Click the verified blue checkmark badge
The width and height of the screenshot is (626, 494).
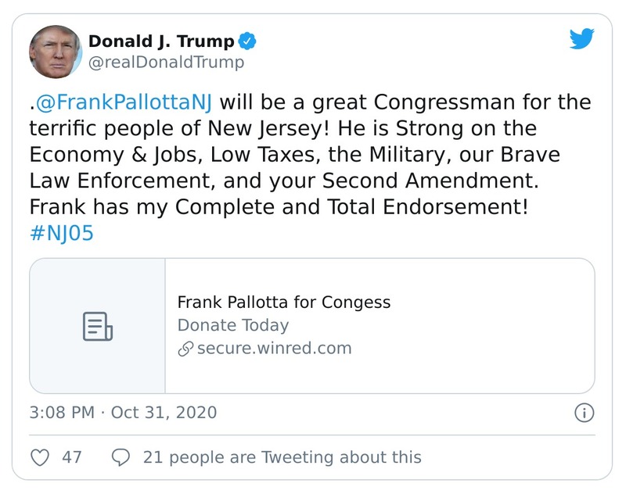tap(248, 41)
